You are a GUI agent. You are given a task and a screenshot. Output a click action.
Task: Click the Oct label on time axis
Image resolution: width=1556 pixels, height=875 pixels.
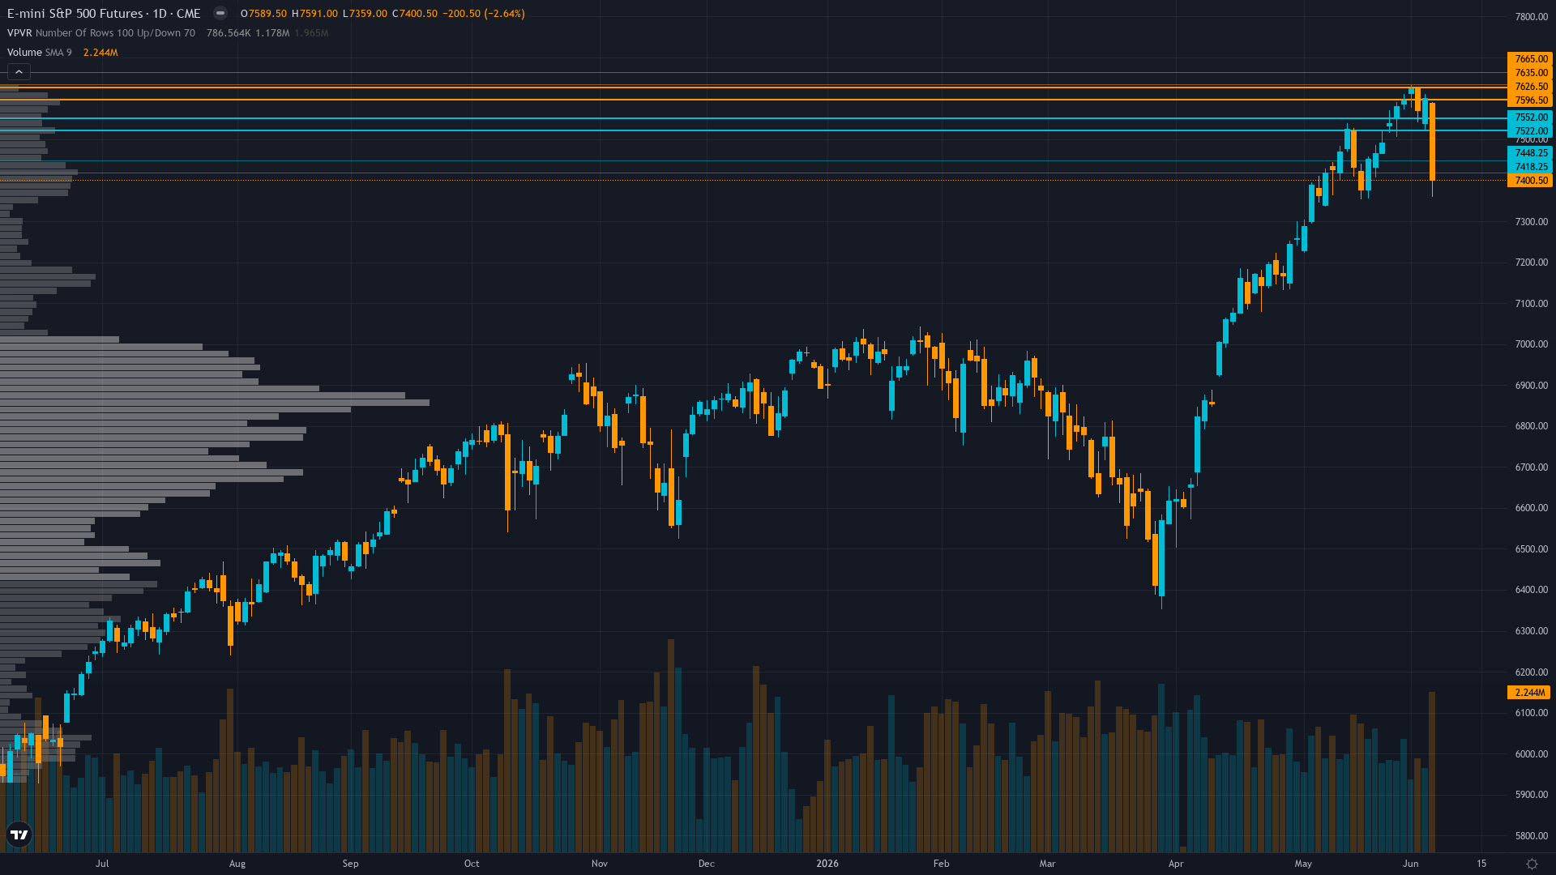(x=472, y=864)
